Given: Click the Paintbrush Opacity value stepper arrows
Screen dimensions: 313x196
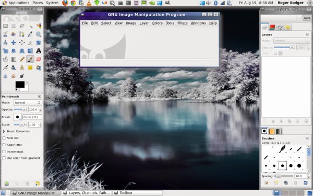Looking at the screenshot, I should click(41, 110).
